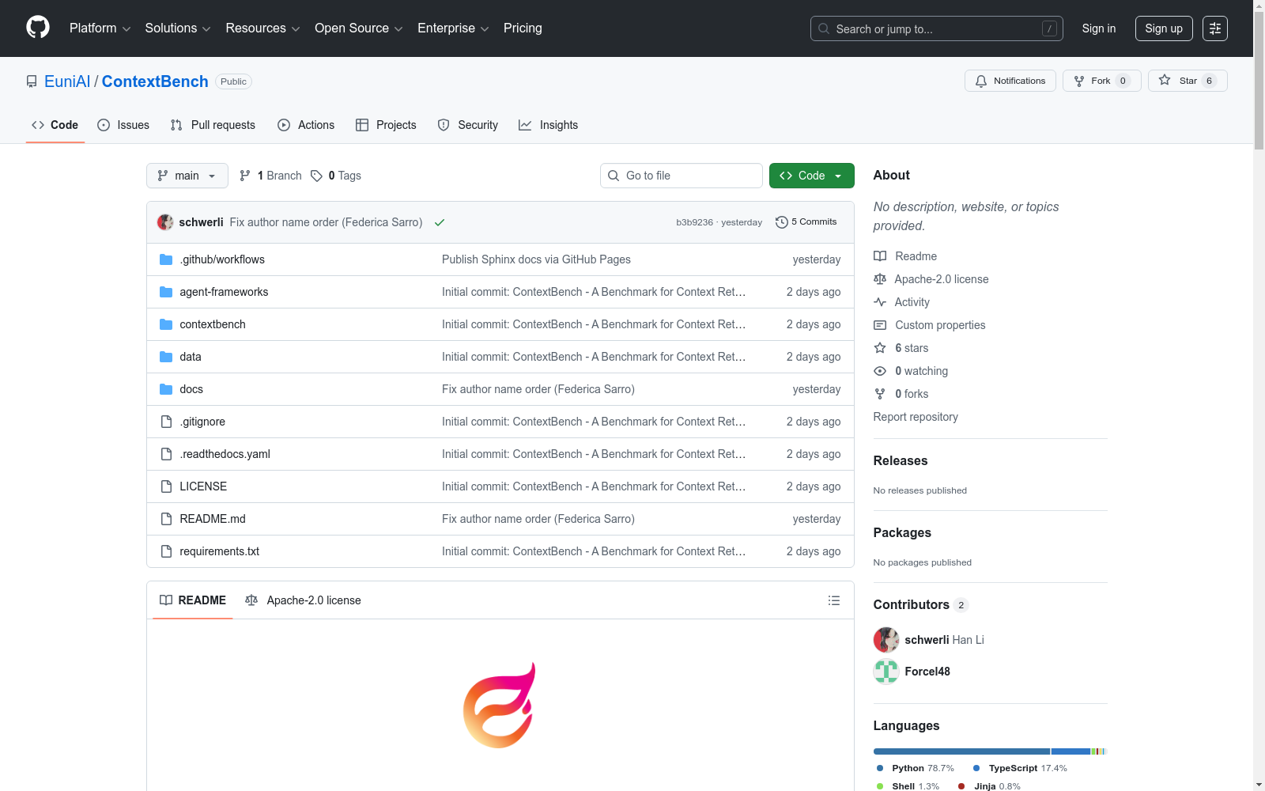Expand the Solutions menu
Image resolution: width=1265 pixels, height=791 pixels.
pyautogui.click(x=178, y=28)
